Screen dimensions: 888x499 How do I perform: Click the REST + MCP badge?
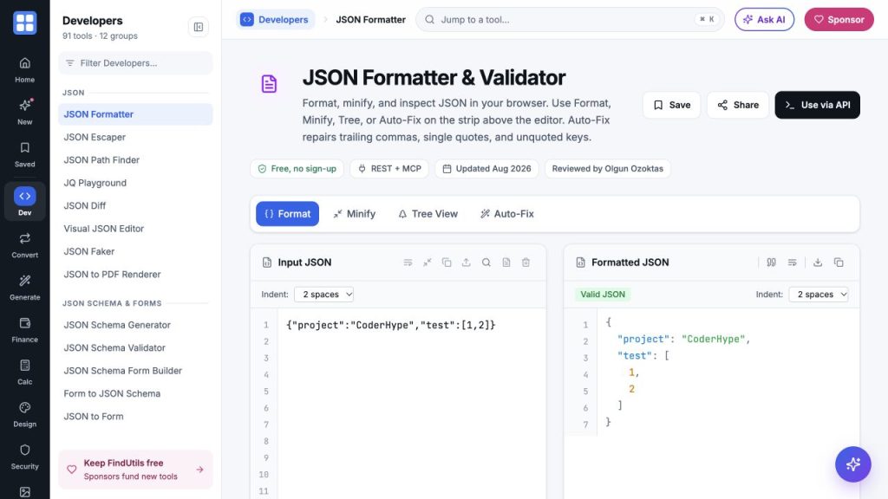point(389,169)
